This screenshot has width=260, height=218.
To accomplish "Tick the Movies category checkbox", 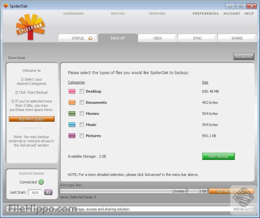I will (x=82, y=114).
